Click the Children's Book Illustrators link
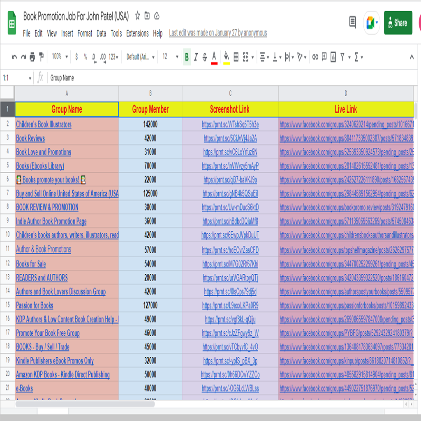The width and height of the screenshot is (421, 421). tap(44, 124)
